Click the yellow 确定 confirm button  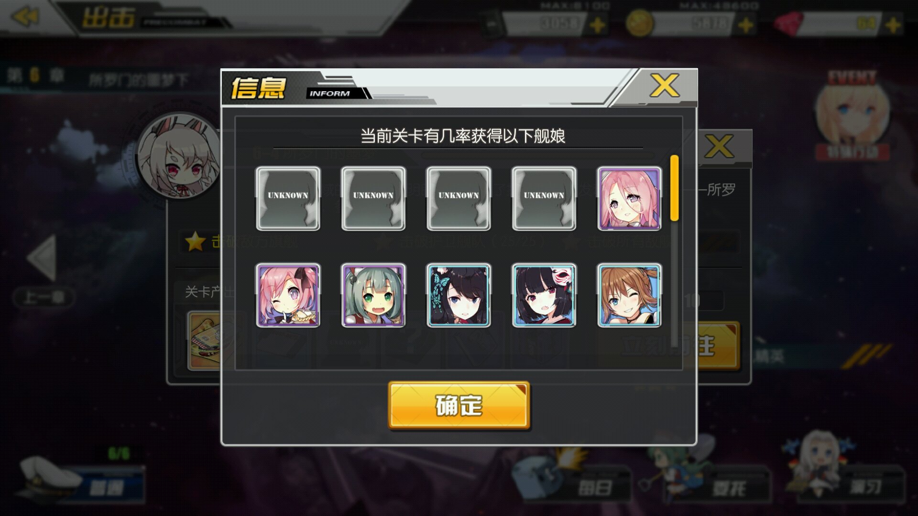459,405
